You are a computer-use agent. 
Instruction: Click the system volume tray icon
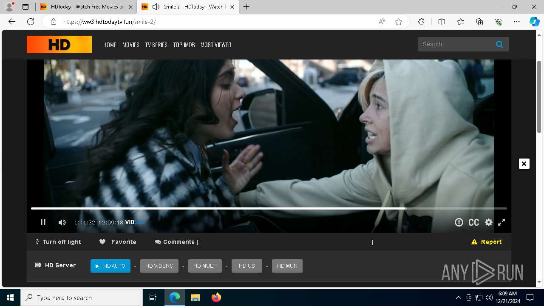489,297
